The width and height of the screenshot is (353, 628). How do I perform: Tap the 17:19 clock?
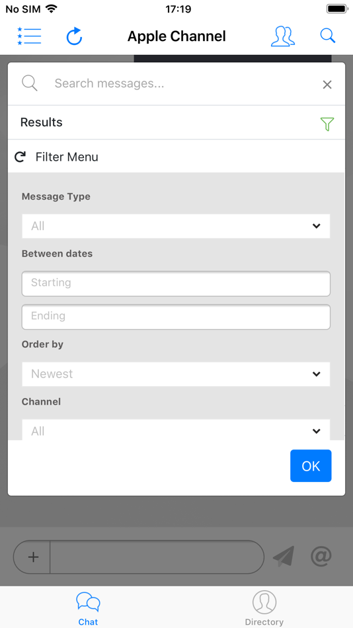tap(178, 9)
